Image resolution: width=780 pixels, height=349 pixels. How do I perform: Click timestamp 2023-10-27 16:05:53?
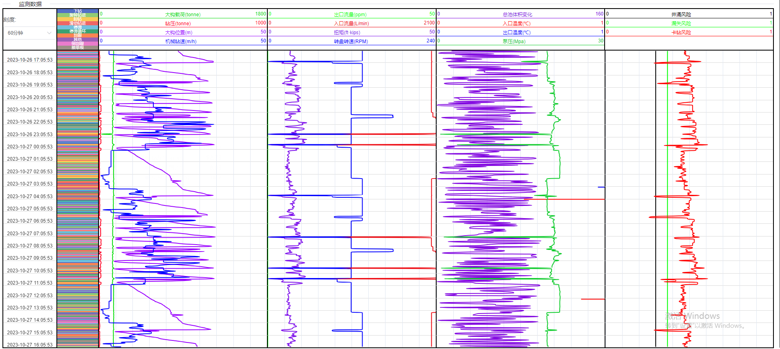[x=30, y=345]
